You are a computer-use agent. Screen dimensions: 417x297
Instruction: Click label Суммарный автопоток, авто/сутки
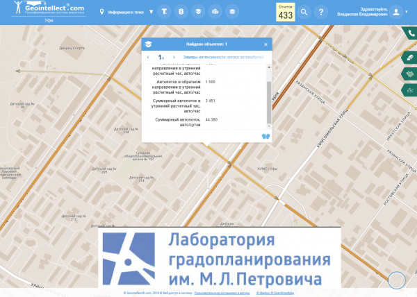coord(178,122)
